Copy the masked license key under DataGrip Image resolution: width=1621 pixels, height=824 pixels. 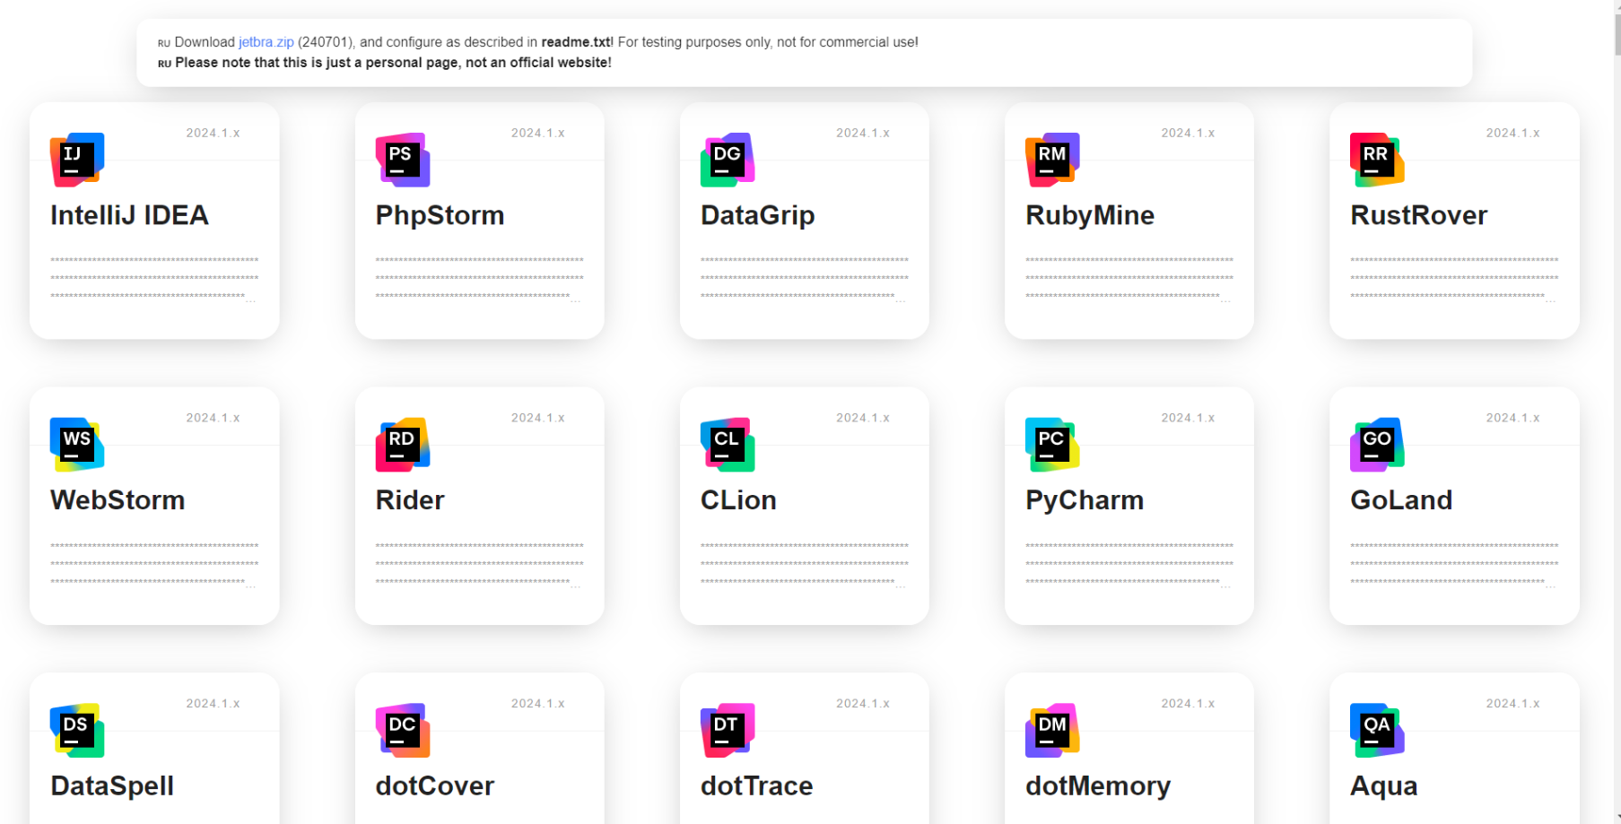point(805,279)
